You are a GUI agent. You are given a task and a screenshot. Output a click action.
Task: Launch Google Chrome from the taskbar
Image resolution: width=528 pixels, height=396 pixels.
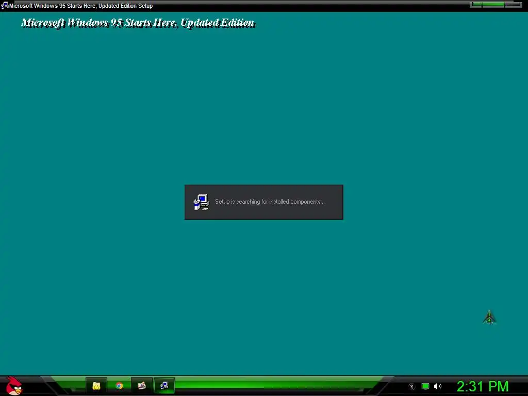coord(119,386)
